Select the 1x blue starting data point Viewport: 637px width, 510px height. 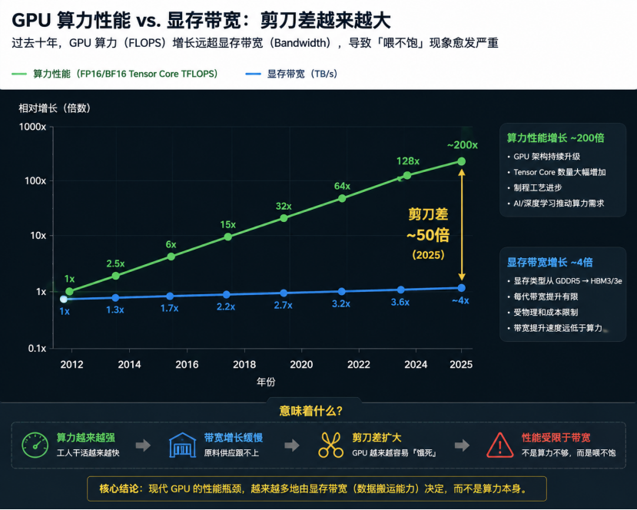64,300
